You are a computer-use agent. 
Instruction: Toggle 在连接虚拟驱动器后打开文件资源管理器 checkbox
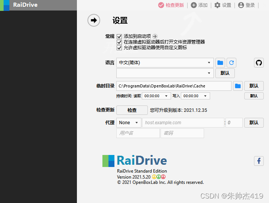[119, 42]
